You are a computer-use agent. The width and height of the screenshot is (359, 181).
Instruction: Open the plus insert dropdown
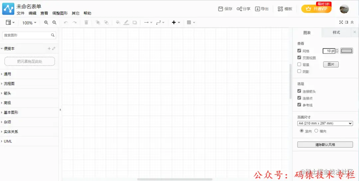tap(176, 22)
